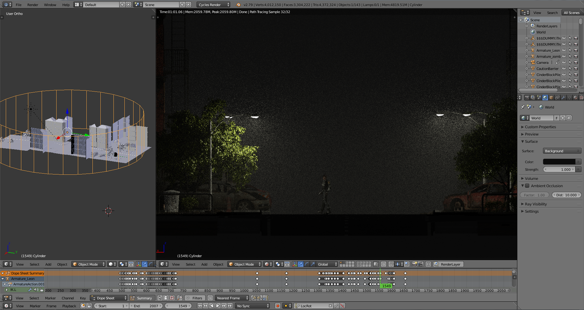584x310 pixels.
Task: Click the dope sheet magnifier filter icon
Action: pyautogui.click(x=180, y=298)
